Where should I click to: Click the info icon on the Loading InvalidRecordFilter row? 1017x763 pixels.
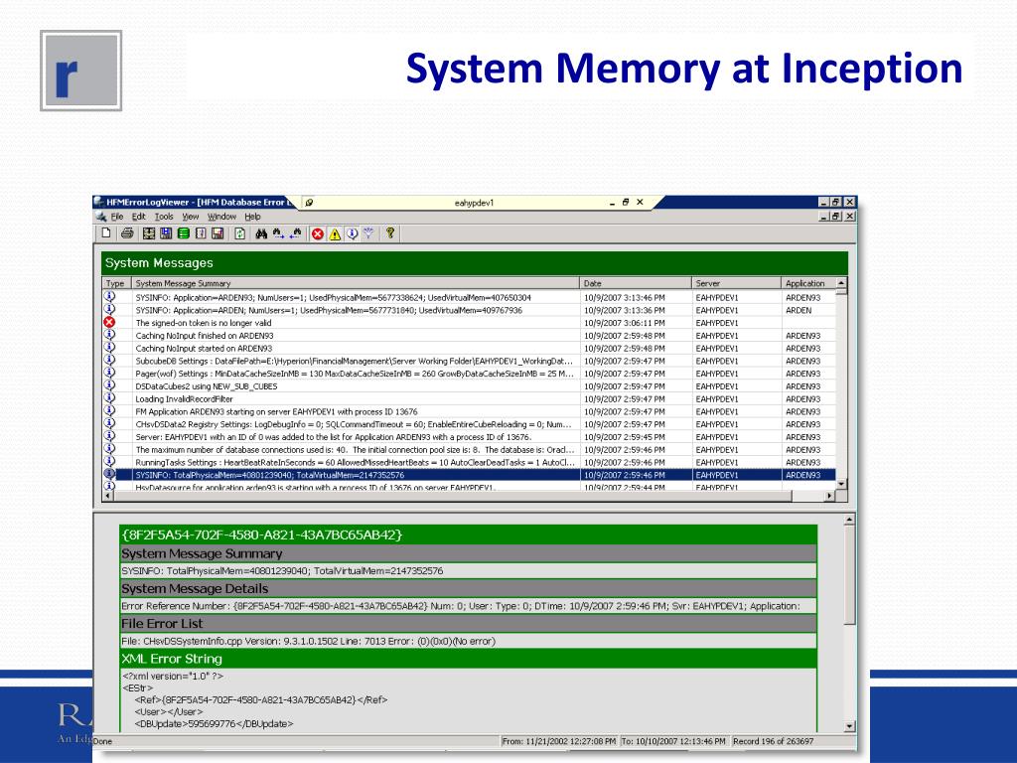point(109,399)
